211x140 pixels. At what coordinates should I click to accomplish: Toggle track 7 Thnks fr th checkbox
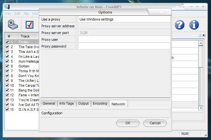tap(7, 71)
